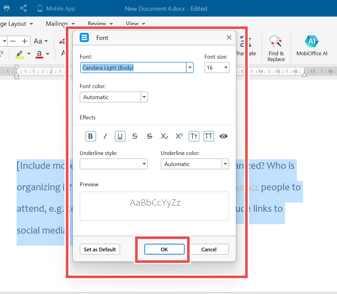Expand the font color arrow in ribbon
Image resolution: width=337 pixels, height=294 pixels.
point(48,54)
